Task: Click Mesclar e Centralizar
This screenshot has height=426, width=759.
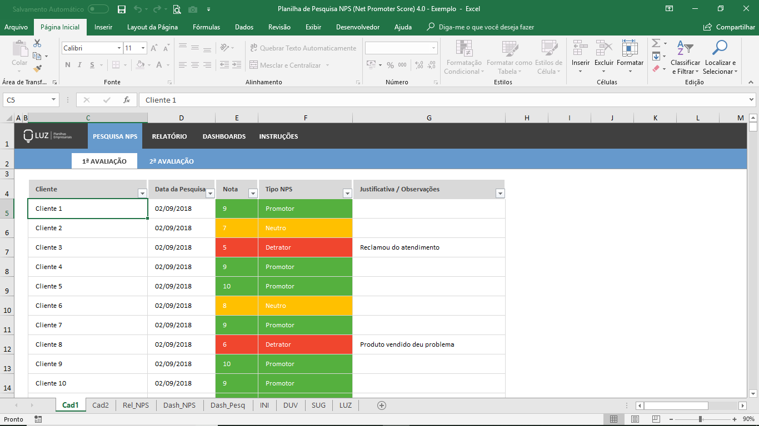Action: [289, 65]
